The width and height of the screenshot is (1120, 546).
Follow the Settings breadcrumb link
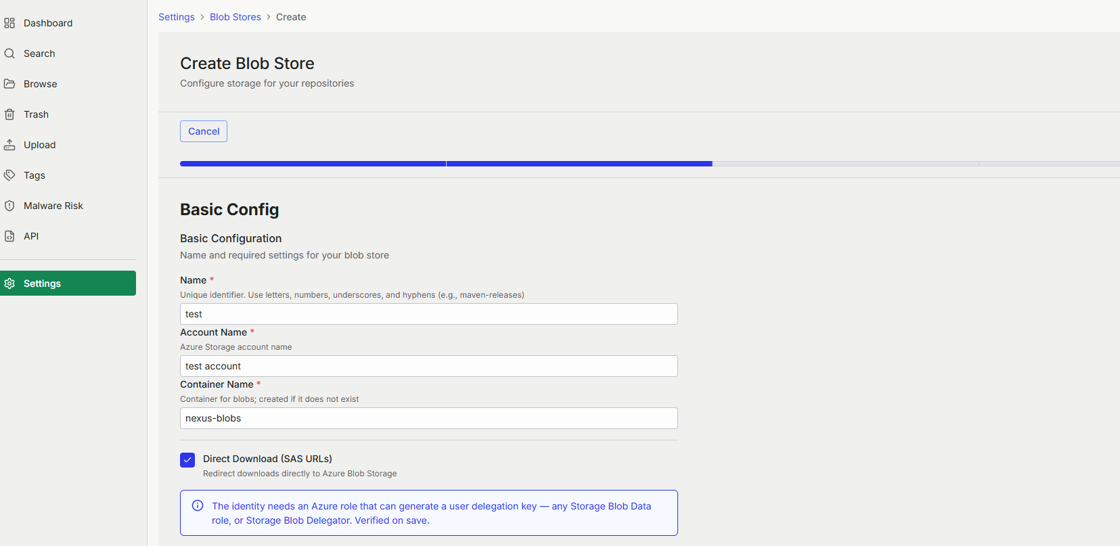pyautogui.click(x=177, y=17)
